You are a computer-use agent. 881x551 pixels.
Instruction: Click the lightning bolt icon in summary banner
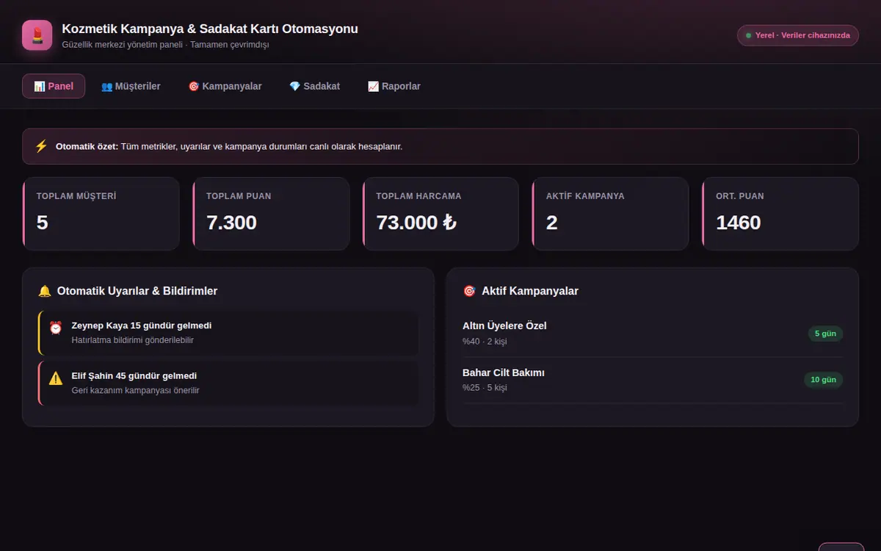pyautogui.click(x=41, y=146)
